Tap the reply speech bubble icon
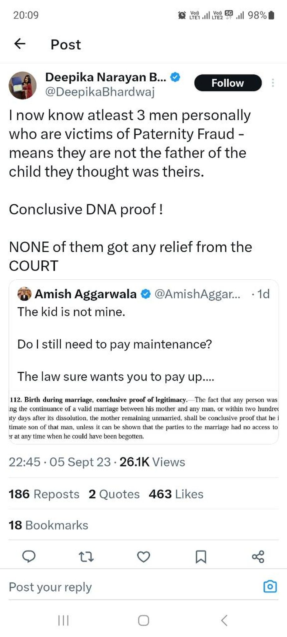 click(29, 556)
